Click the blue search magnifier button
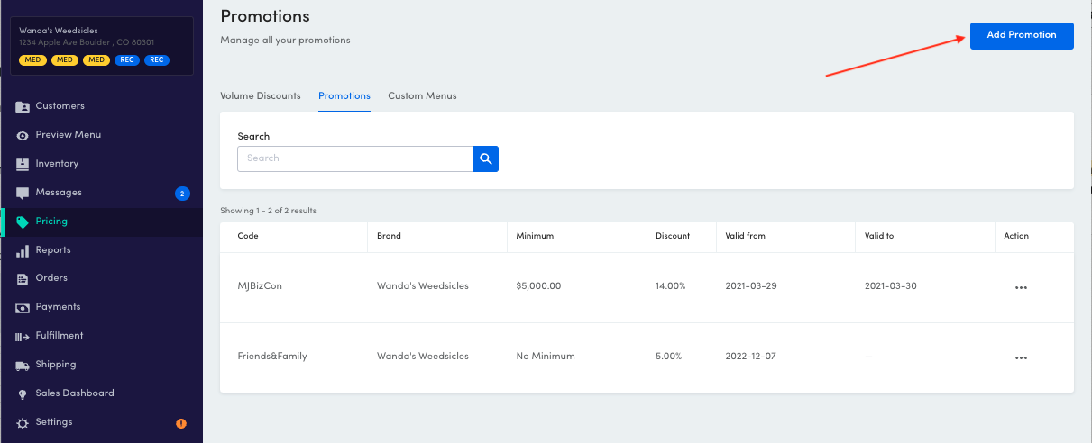This screenshot has height=443, width=1092. [x=486, y=158]
